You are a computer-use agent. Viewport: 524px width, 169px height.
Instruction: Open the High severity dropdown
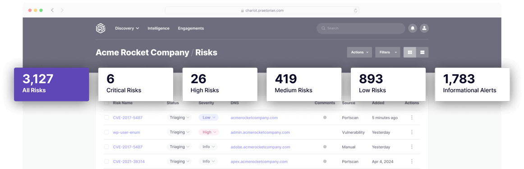pyautogui.click(x=208, y=132)
